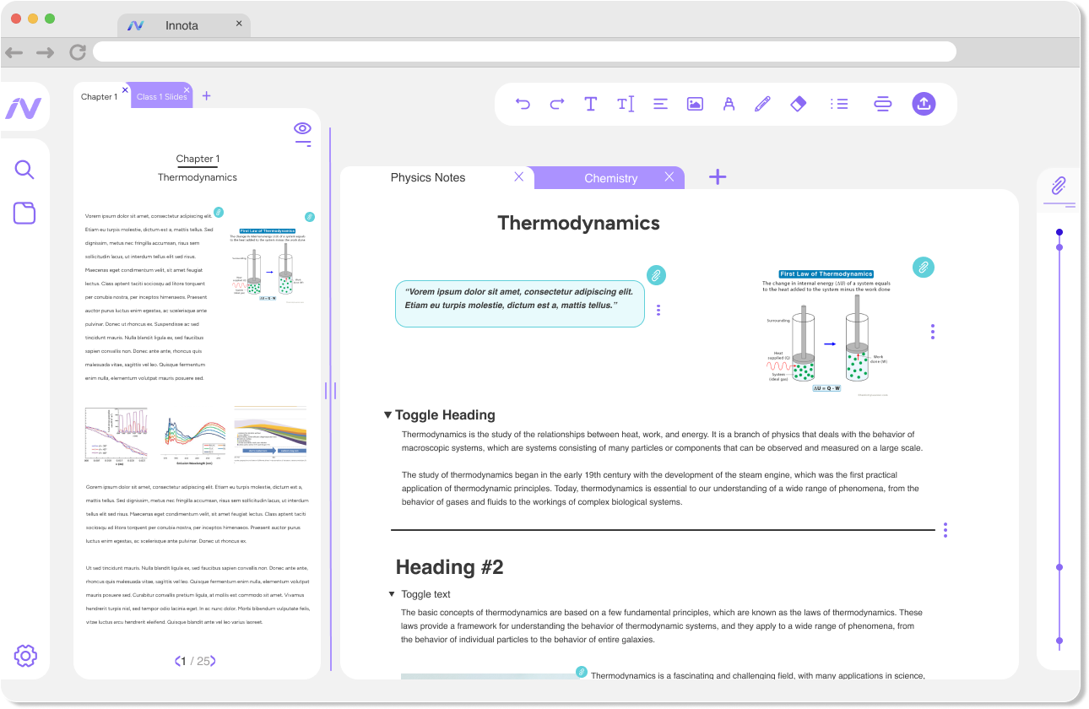Open filter lines under eye icon
This screenshot has width=1089, height=709.
click(x=303, y=143)
